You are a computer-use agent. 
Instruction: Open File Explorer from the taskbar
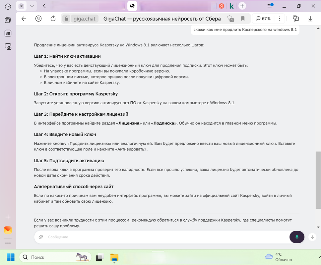[114, 257]
